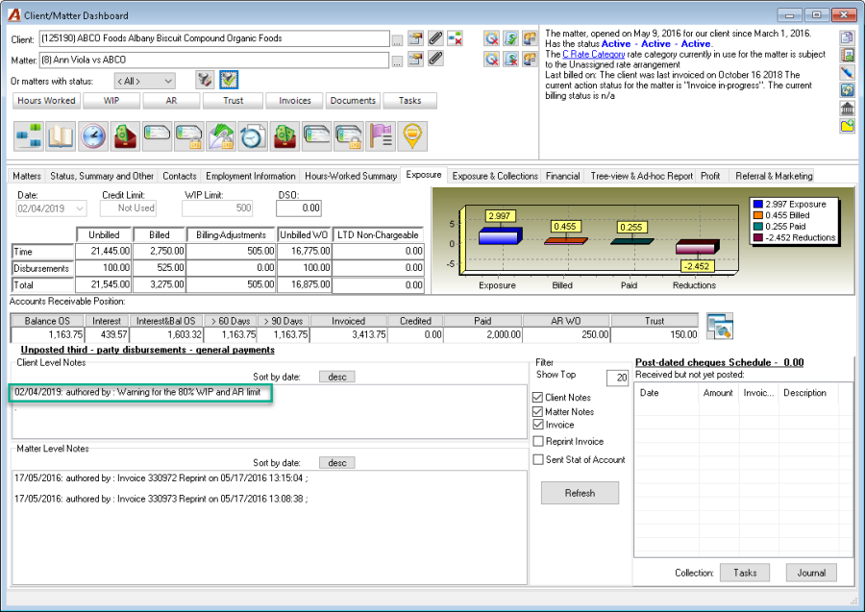Click the yellow folder with green plus icon
The height and width of the screenshot is (612, 865).
click(x=847, y=126)
